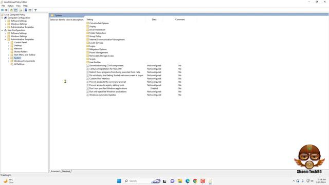Expand Windows Settings under Computer Configuration
Image resolution: width=329 pixels, height=185 pixels.
[x=6, y=24]
